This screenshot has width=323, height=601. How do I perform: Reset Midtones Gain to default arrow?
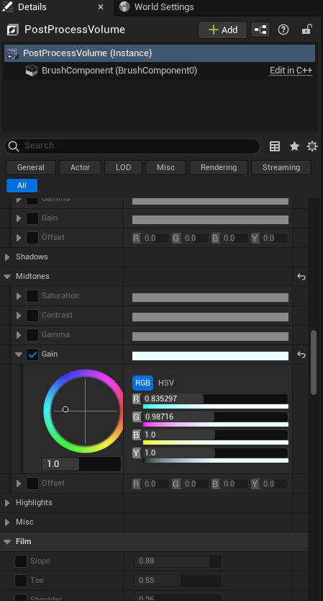301,355
